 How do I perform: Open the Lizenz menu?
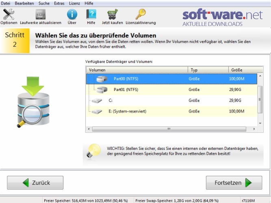(x=74, y=3)
